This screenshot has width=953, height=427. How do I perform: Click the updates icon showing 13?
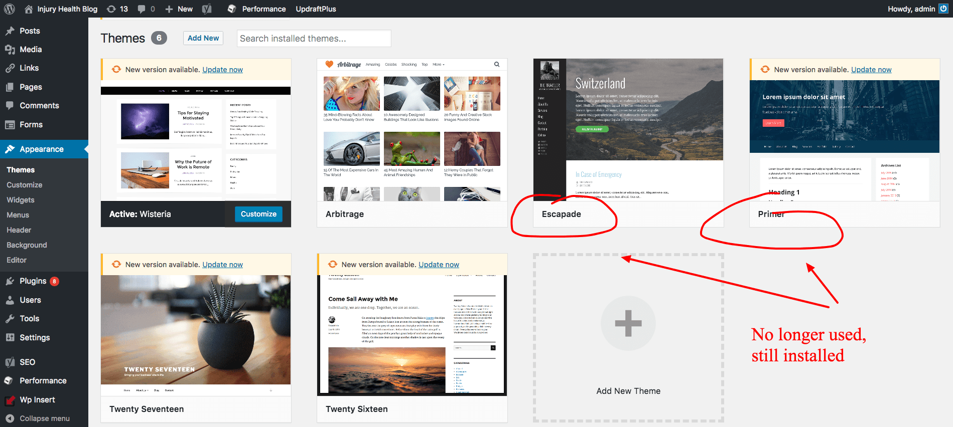(111, 9)
